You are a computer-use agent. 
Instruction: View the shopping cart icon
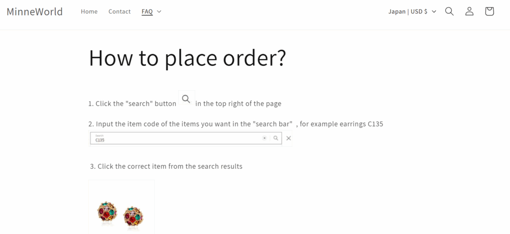(x=489, y=11)
